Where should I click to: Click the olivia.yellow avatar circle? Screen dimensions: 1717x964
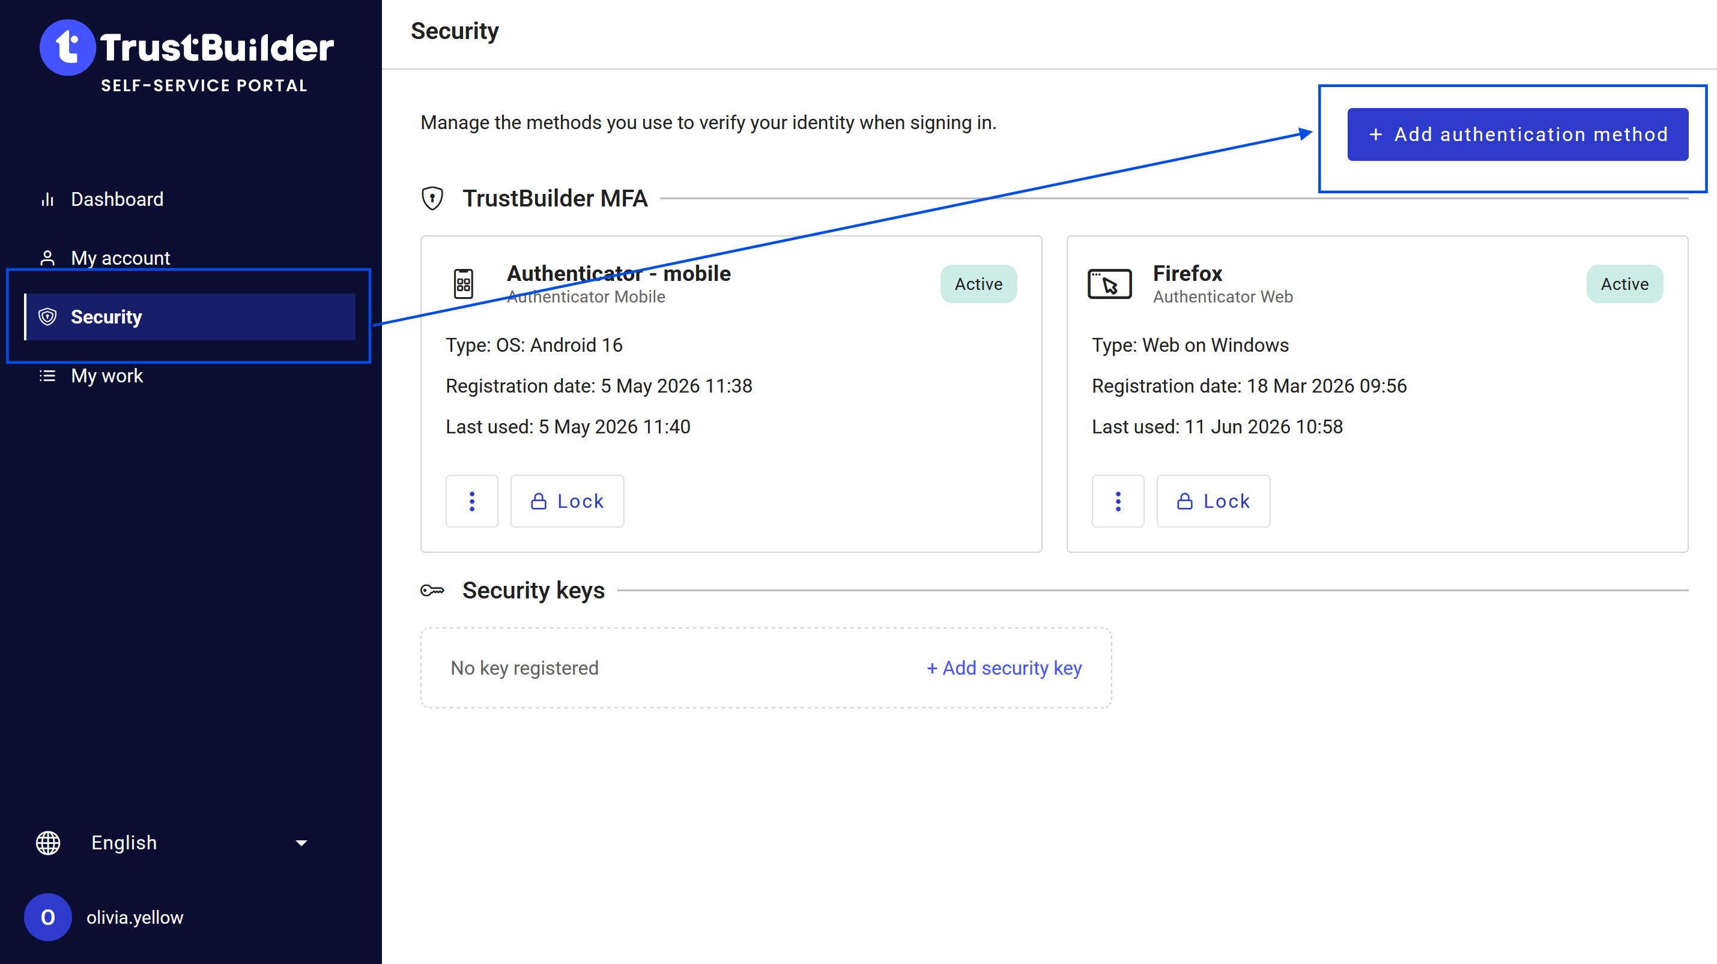(x=48, y=917)
